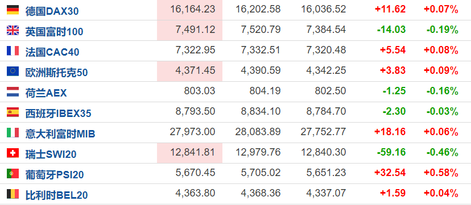Screen dimensions: 471x205
Task: Open the 德国DAX30 index link
Action: [x=52, y=11]
